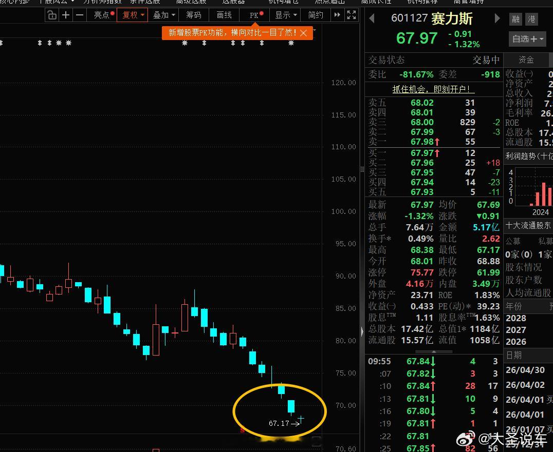Click the :10 trade tick at 67.84
Viewport: 553px width, 452px height.
tap(433, 386)
